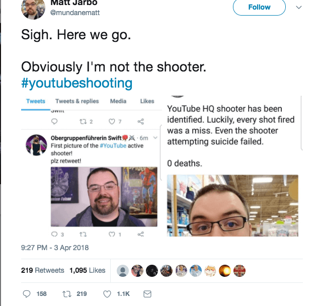View the 219 Retweets list
This screenshot has width=323, height=306.
(x=43, y=270)
